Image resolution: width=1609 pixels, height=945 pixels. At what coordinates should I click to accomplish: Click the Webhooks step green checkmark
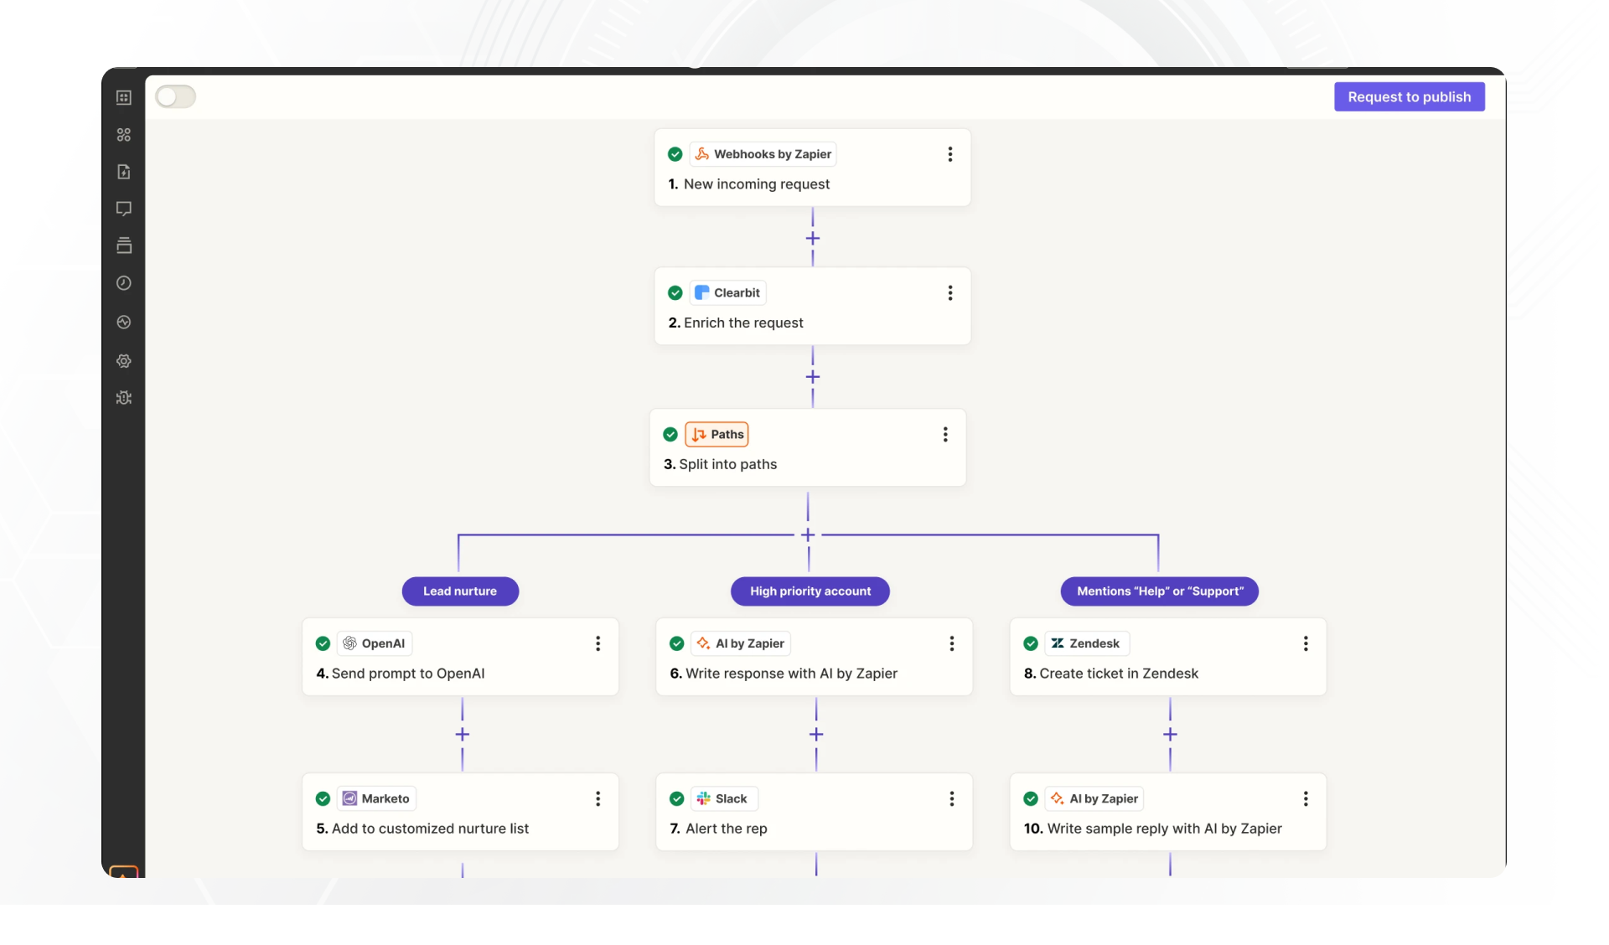[x=675, y=154]
